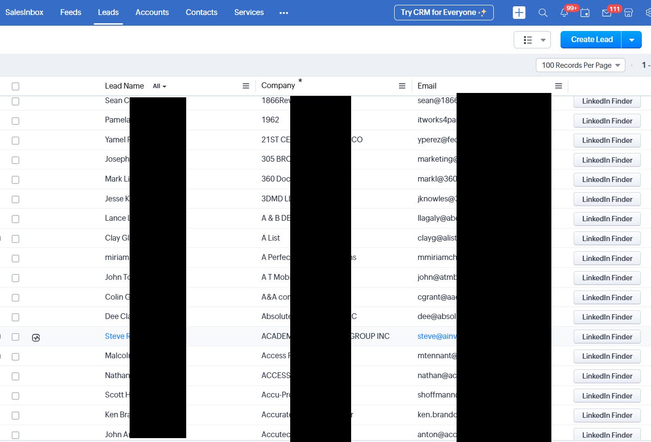Open Company column menu icon
This screenshot has height=442, width=651.
(402, 86)
